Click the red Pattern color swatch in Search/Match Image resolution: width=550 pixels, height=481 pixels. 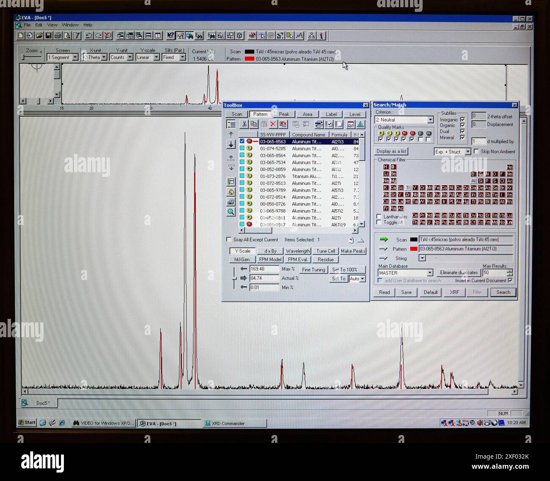(x=413, y=249)
